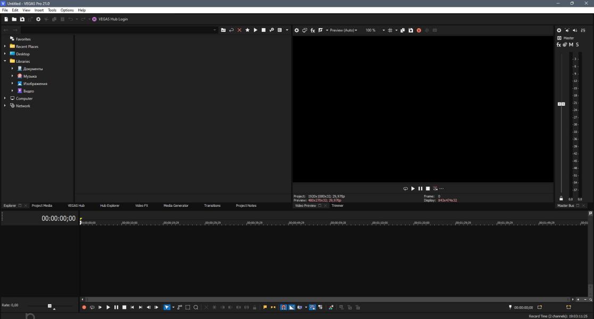Toggle Split Screen View icon
This screenshot has width=594, height=319.
(x=320, y=30)
